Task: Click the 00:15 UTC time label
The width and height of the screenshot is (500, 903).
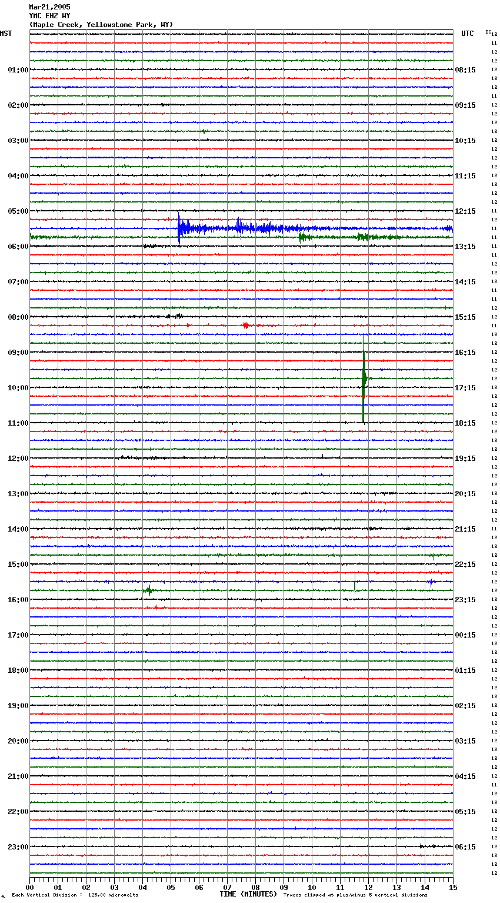Action: point(465,635)
